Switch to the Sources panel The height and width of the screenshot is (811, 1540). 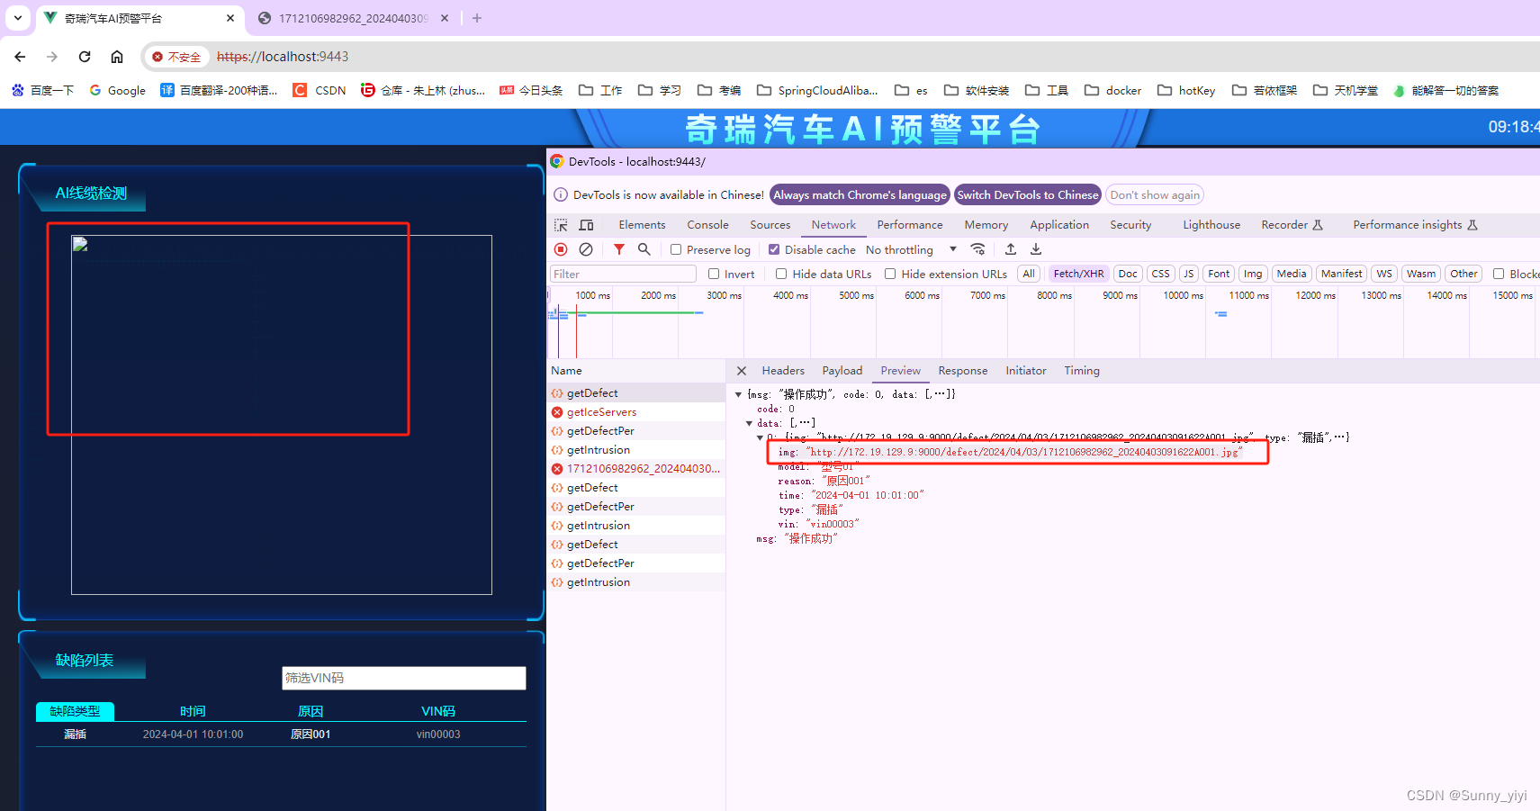coord(770,225)
